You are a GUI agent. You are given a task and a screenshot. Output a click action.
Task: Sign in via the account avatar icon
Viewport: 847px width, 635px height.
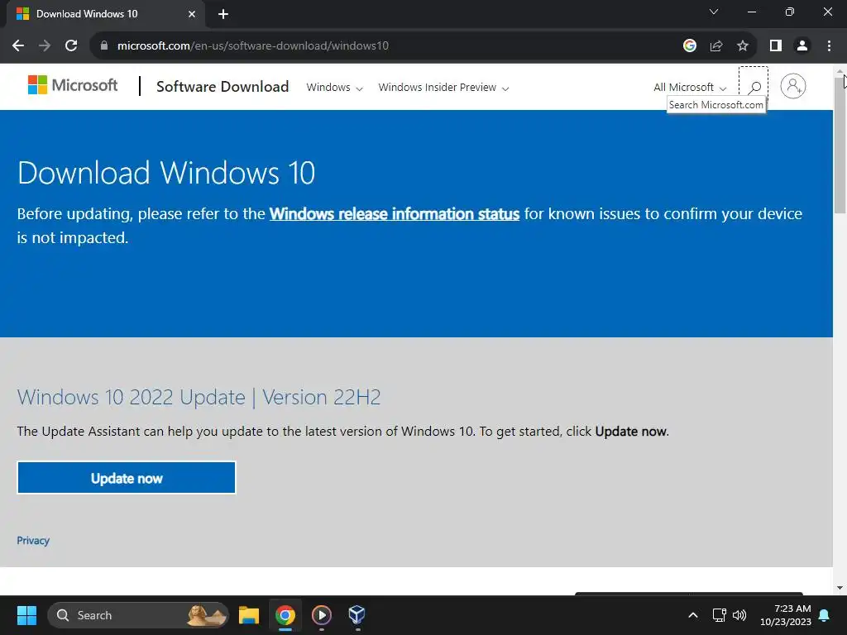point(793,86)
